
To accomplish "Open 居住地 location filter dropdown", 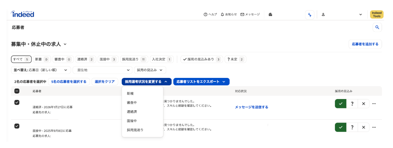I will 103,70.
